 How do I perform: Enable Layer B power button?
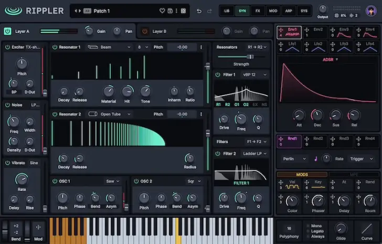pos(145,31)
